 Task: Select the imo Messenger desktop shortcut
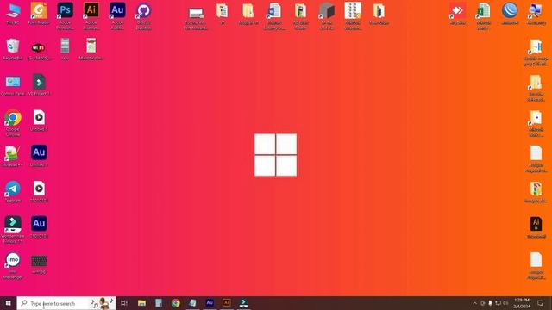pyautogui.click(x=13, y=266)
